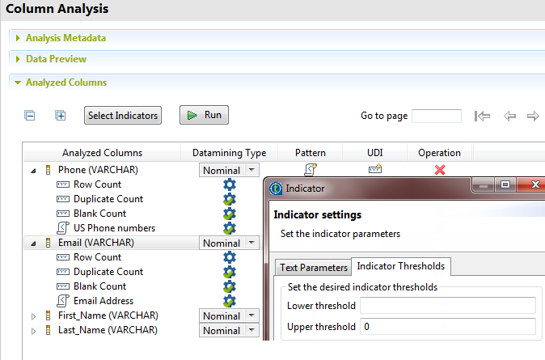Add UDI to Phone column

pyautogui.click(x=375, y=169)
